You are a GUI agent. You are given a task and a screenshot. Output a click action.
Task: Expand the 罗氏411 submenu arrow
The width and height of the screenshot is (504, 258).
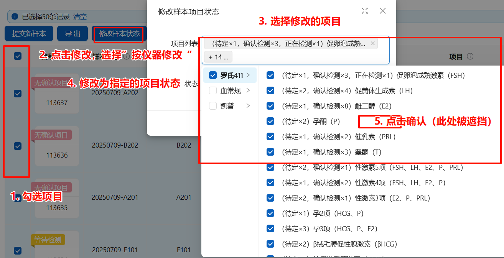click(x=248, y=75)
